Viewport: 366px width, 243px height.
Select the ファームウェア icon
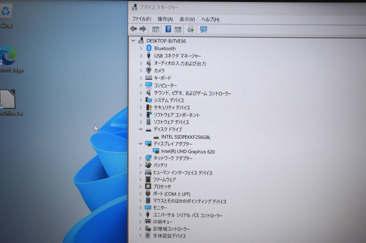pos(148,179)
